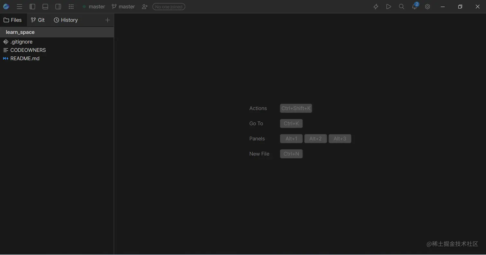Collapse the learn_space project folder
This screenshot has width=486, height=255.
click(x=20, y=32)
